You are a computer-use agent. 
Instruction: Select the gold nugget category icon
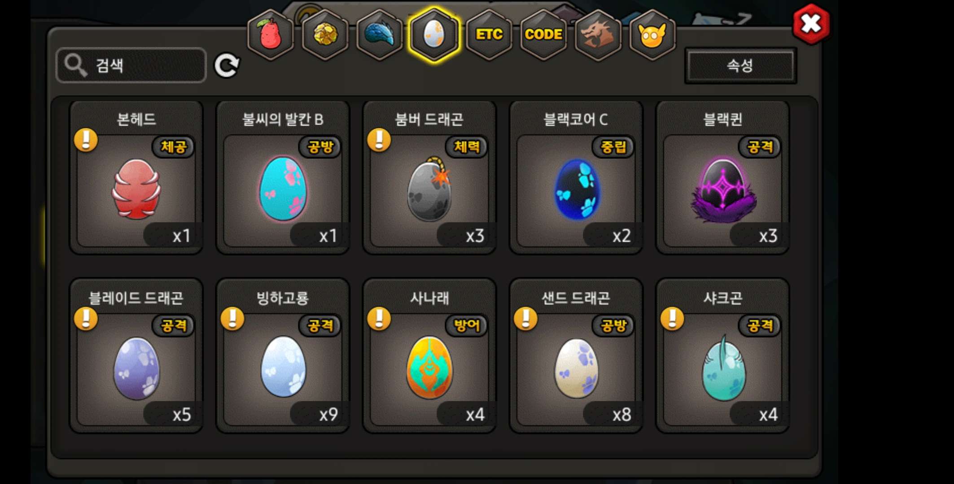coord(325,35)
